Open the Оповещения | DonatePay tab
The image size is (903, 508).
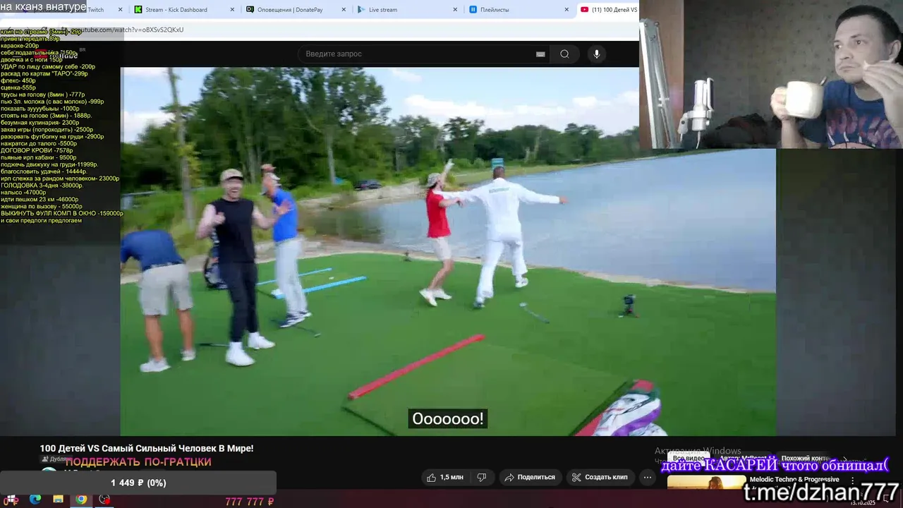click(x=296, y=10)
